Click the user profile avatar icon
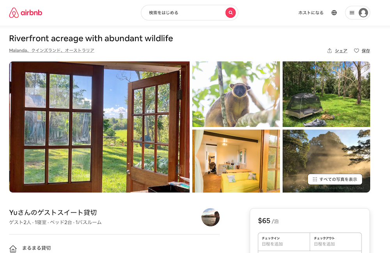 tap(363, 13)
